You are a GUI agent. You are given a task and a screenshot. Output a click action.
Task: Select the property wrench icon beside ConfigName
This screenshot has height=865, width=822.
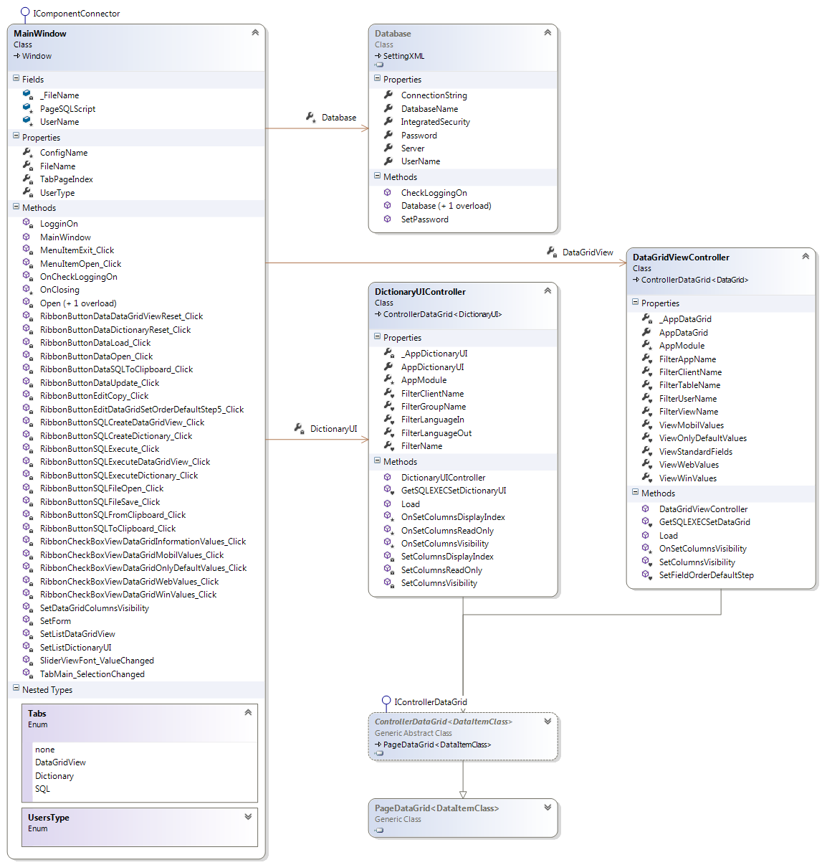click(27, 152)
